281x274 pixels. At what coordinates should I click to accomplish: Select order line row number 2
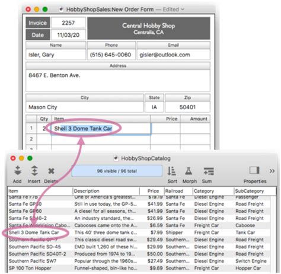click(x=31, y=139)
